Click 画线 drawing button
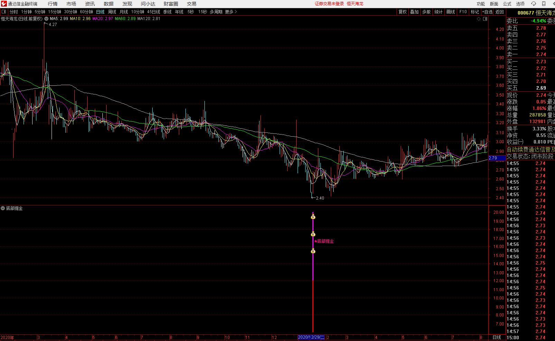The width and height of the screenshot is (555, 341). tap(451, 12)
